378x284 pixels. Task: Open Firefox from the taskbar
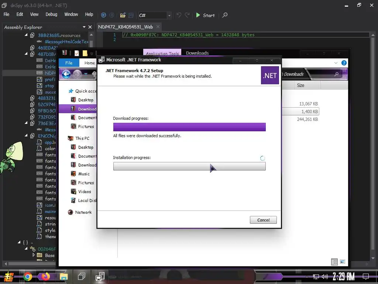45,277
